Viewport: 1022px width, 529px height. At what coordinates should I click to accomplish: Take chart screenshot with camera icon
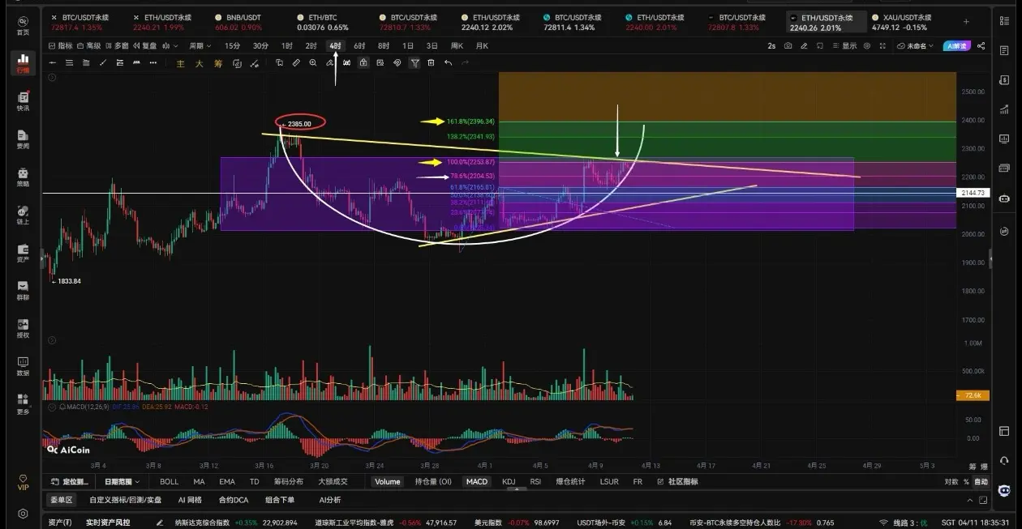tap(788, 46)
